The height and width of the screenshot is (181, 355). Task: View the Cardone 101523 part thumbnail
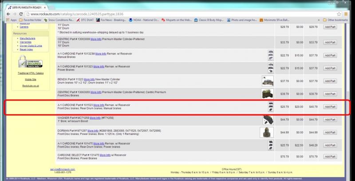(271, 106)
